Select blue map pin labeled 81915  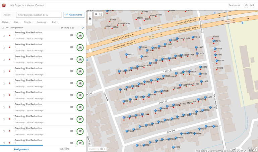[x=196, y=47]
